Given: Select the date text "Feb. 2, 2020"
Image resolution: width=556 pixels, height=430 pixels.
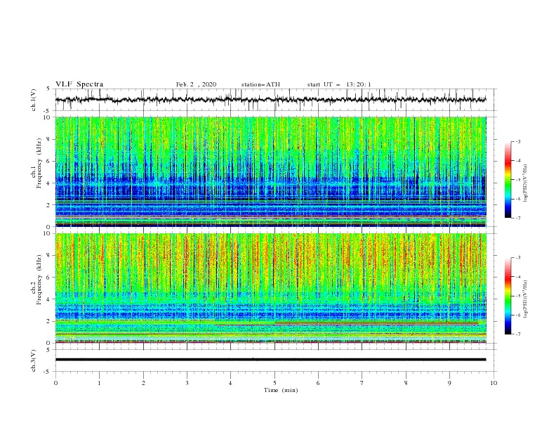Looking at the screenshot, I should click(196, 84).
